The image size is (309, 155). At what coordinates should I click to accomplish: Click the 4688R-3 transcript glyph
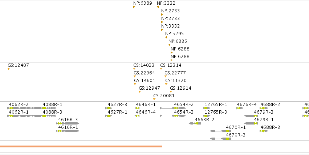point(264,131)
